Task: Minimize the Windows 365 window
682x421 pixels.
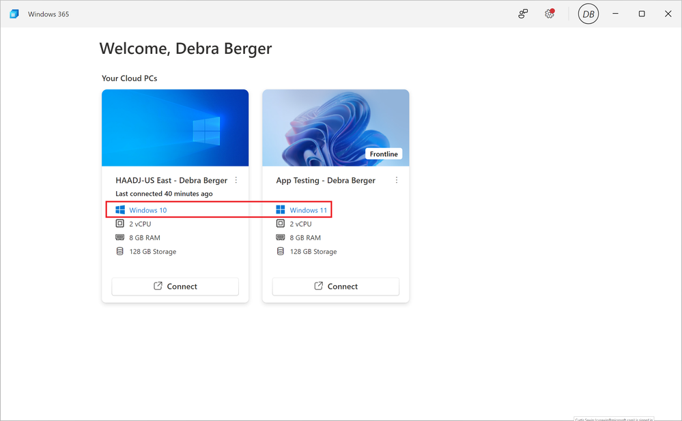Action: [615, 14]
